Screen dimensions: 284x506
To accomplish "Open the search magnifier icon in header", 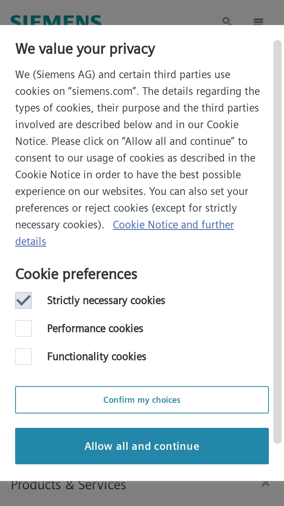I will coord(227,21).
